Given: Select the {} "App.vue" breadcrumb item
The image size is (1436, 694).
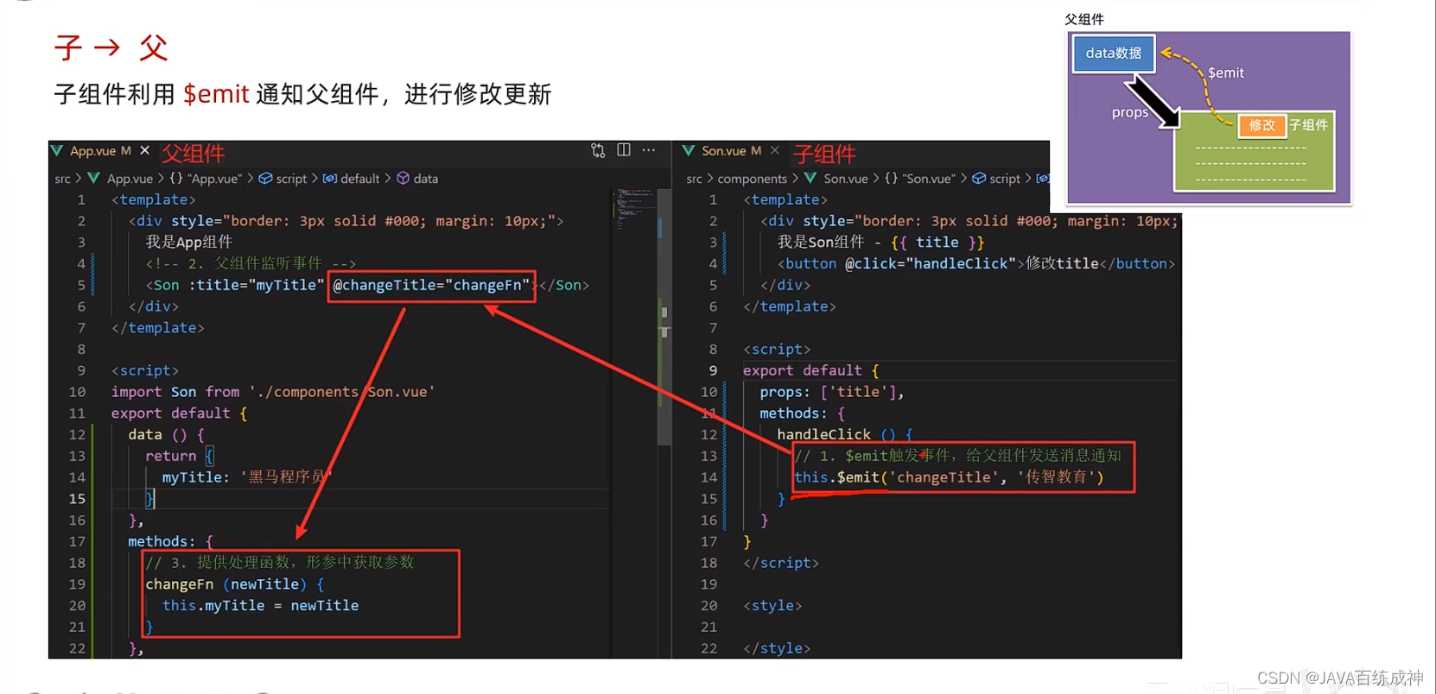Looking at the screenshot, I should click(206, 179).
